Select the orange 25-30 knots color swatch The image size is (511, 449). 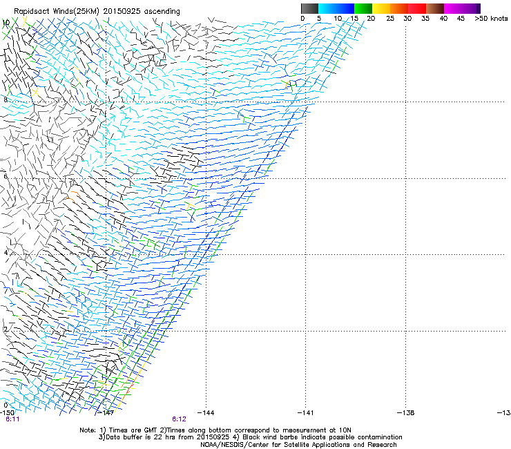[x=399, y=8]
